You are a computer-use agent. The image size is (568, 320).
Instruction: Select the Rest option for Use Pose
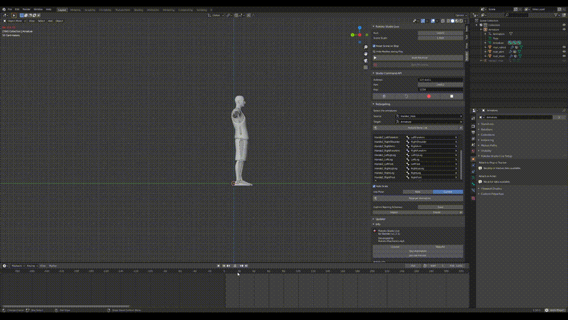(x=417, y=192)
